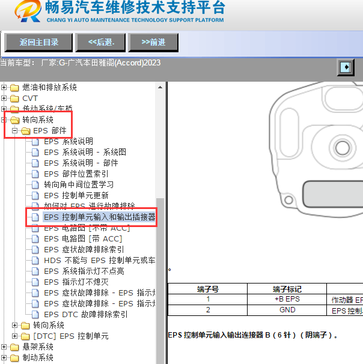Open EPS 系统说明 - 系统图 page
Image resolution: width=363 pixels, height=364 pixels.
coord(85,153)
